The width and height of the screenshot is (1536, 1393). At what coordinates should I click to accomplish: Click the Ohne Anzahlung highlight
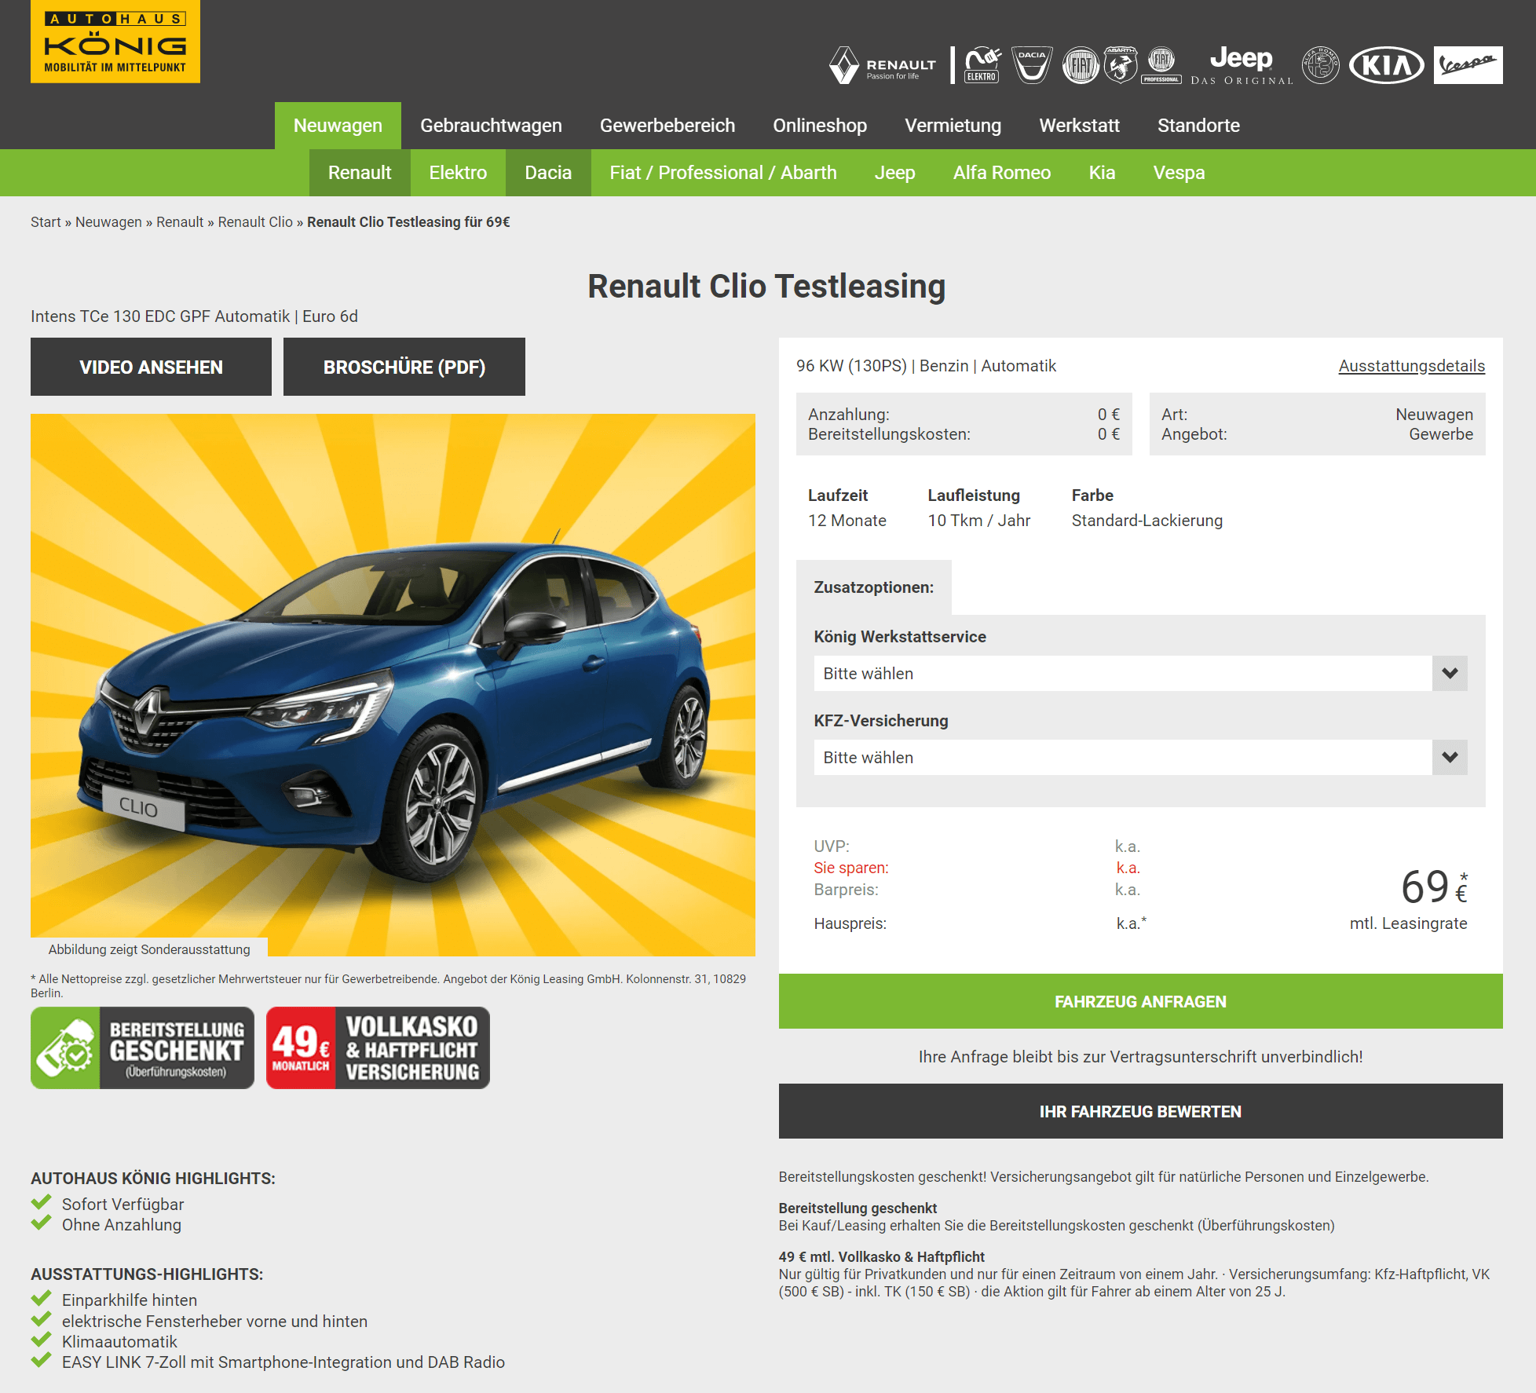coord(122,1225)
